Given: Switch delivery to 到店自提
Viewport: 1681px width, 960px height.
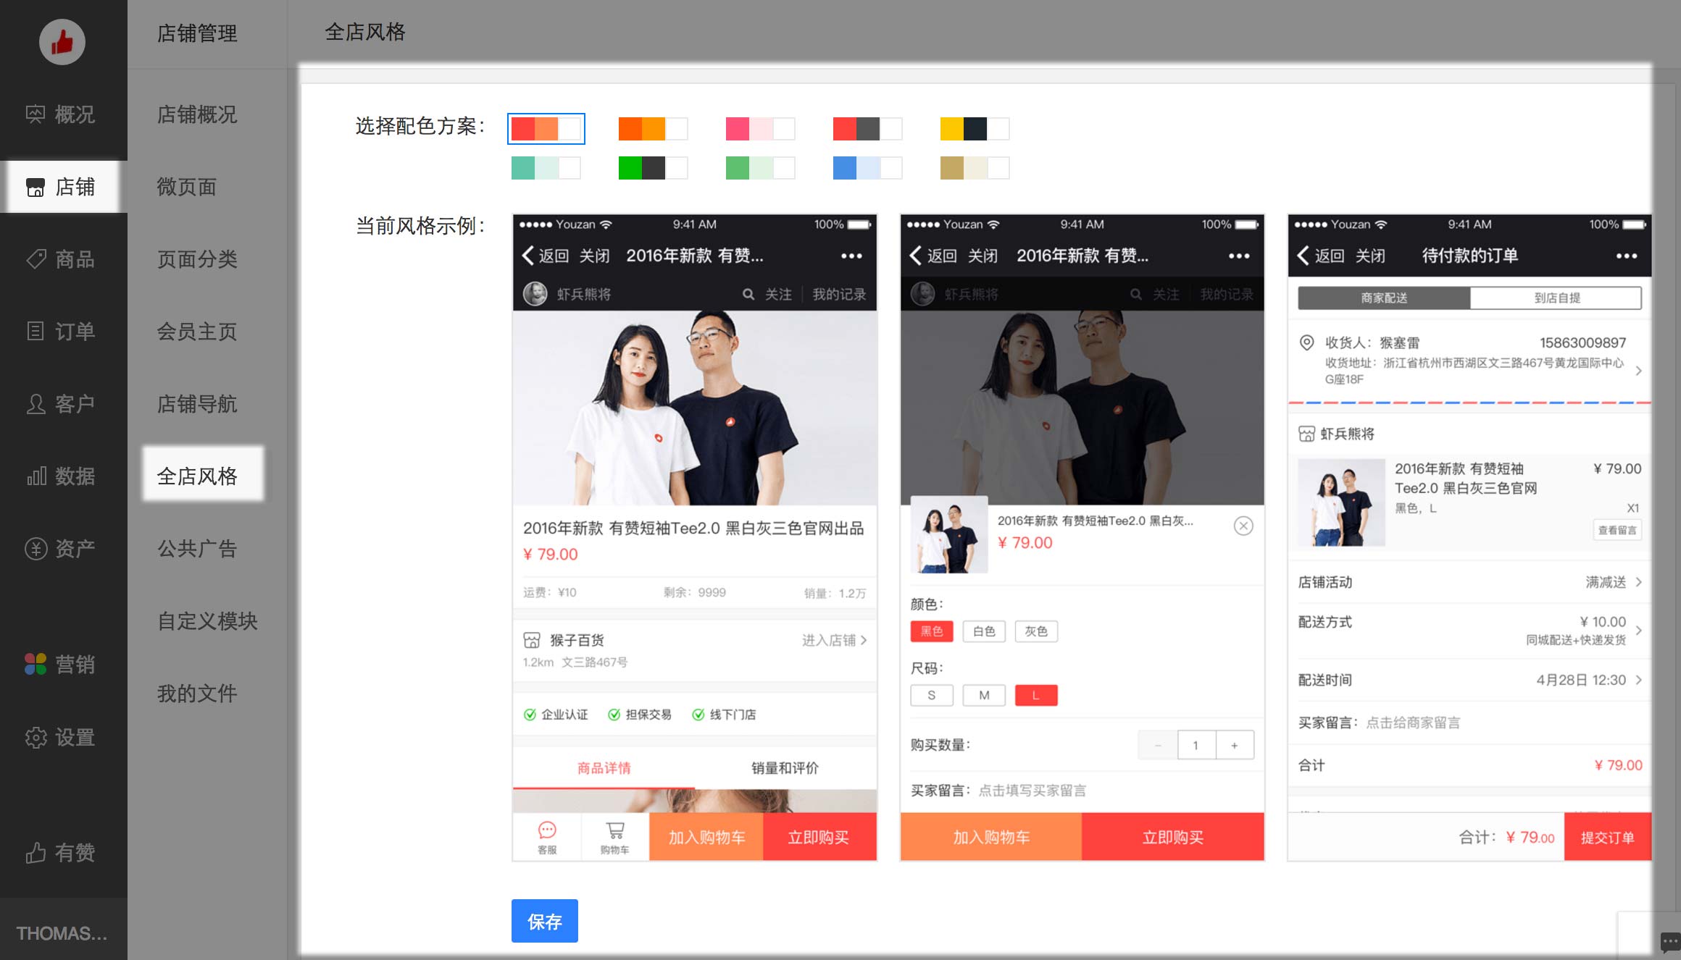Looking at the screenshot, I should (1556, 298).
